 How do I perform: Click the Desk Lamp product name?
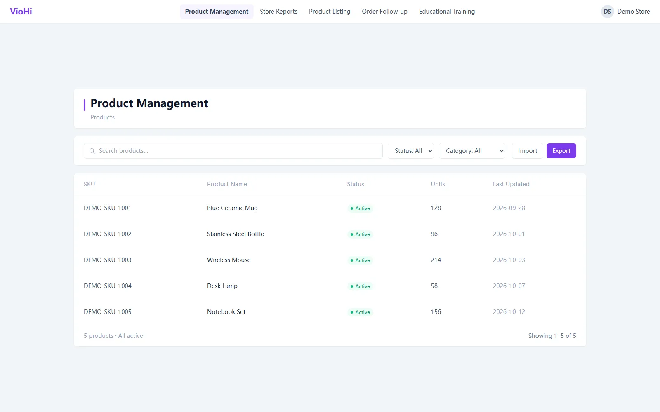tap(222, 286)
